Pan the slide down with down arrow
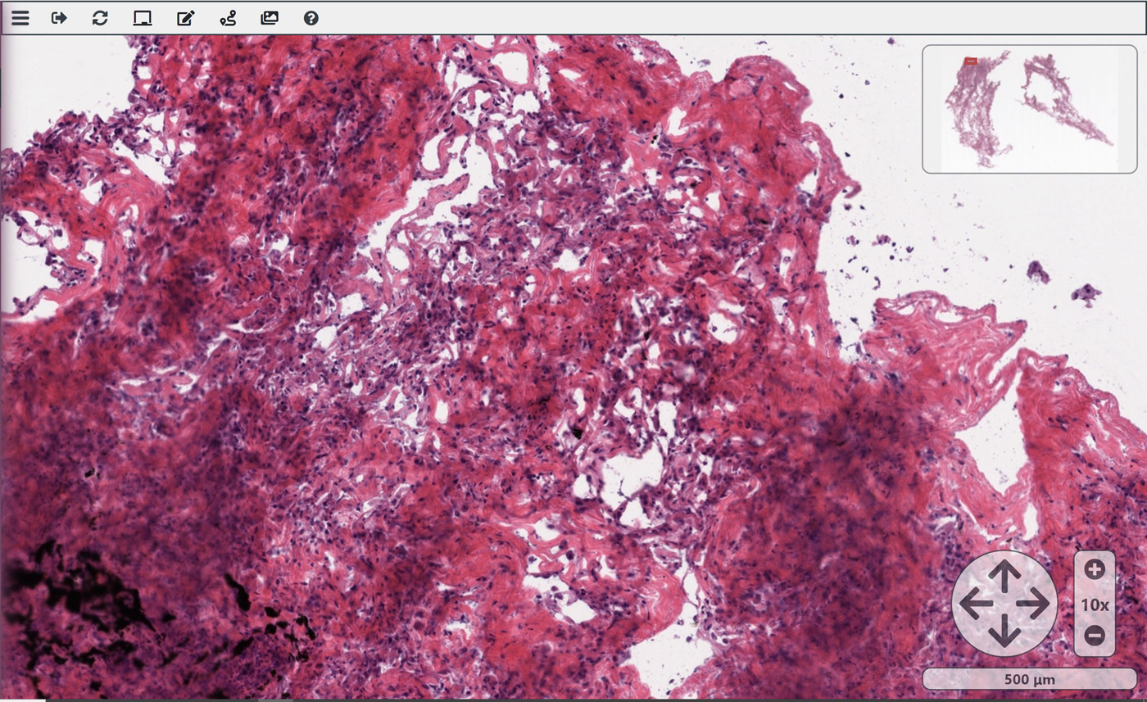The height and width of the screenshot is (702, 1147). pyautogui.click(x=1004, y=632)
